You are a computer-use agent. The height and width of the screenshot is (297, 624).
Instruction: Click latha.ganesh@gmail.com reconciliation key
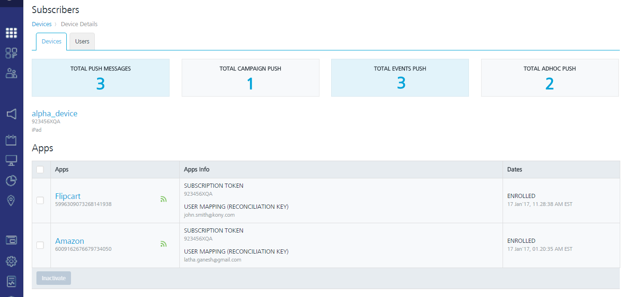coord(213,260)
